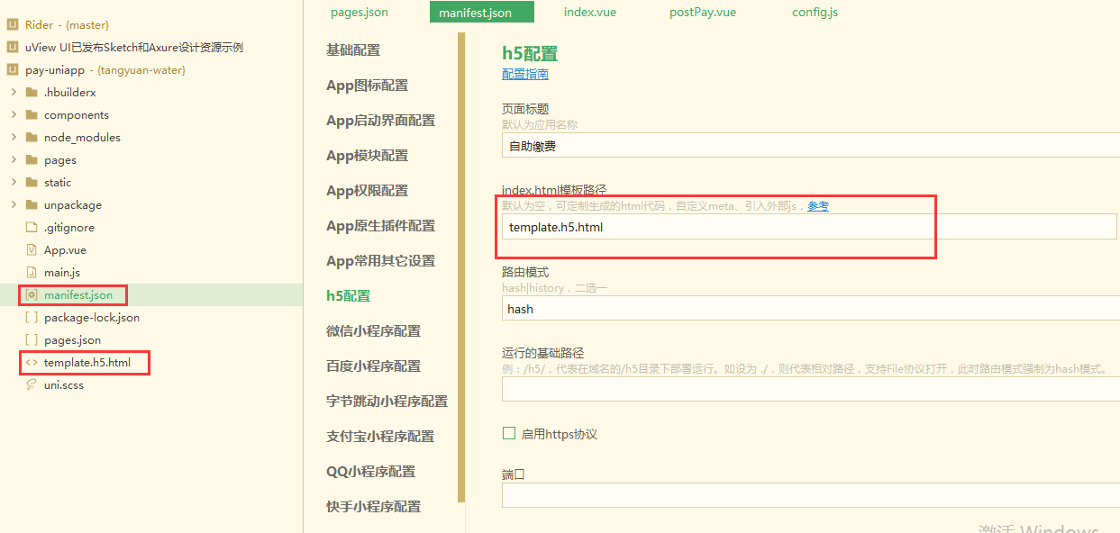Expand the .hbuilderx folder arrow
This screenshot has width=1120, height=533.
pos(14,93)
